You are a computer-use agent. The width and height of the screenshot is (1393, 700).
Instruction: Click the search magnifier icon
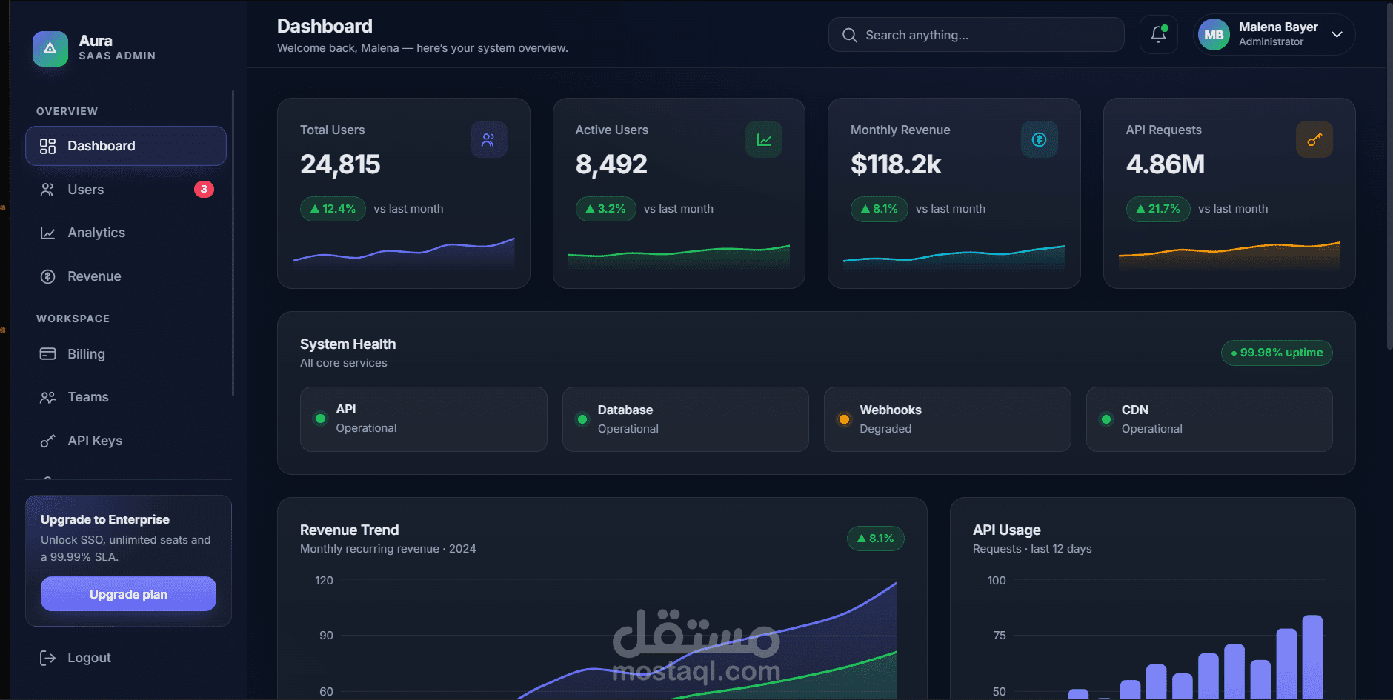[850, 35]
